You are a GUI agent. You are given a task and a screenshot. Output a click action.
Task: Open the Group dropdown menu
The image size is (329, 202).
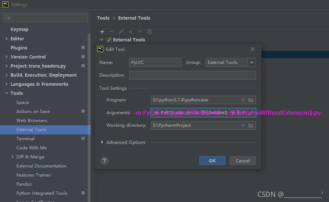(252, 62)
